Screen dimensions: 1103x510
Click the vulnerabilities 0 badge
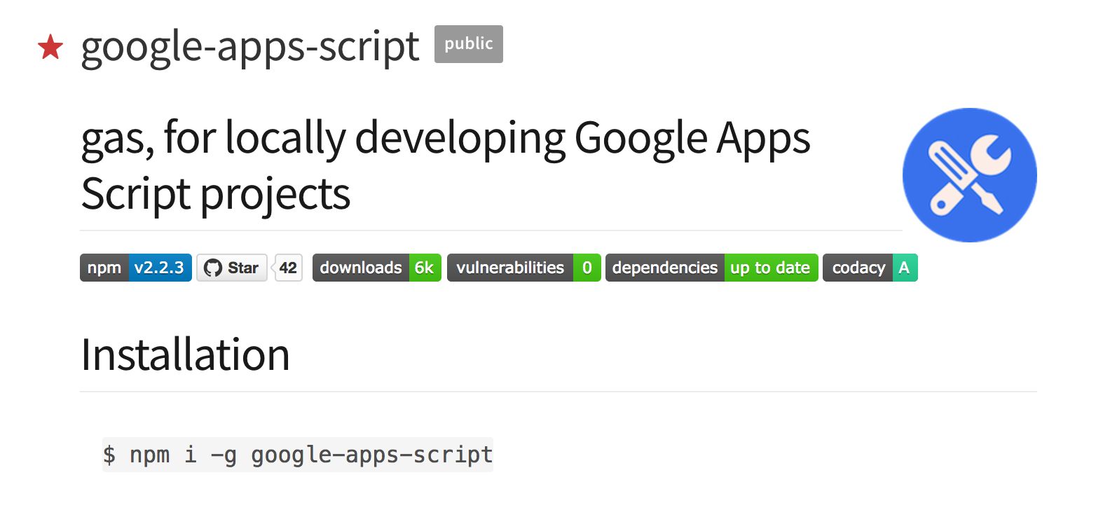click(x=524, y=268)
